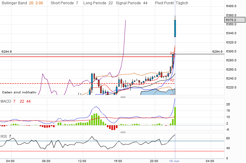The height and width of the screenshot is (163, 246).
Task: Click the RSI 80 axis label
Action: (x=228, y=138)
